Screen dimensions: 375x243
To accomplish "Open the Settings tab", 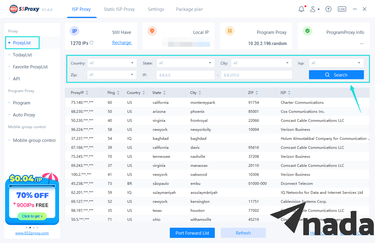I will 156,9.
